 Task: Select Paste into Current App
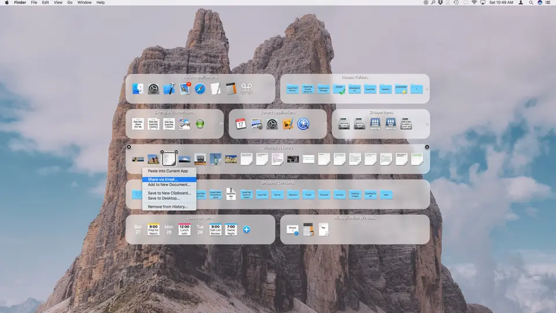coord(168,171)
